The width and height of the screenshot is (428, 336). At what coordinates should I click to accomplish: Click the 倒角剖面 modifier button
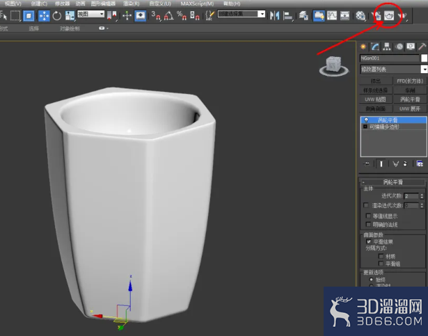[x=376, y=109]
